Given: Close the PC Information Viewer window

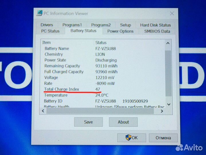Looking at the screenshot, I should 172,13.
